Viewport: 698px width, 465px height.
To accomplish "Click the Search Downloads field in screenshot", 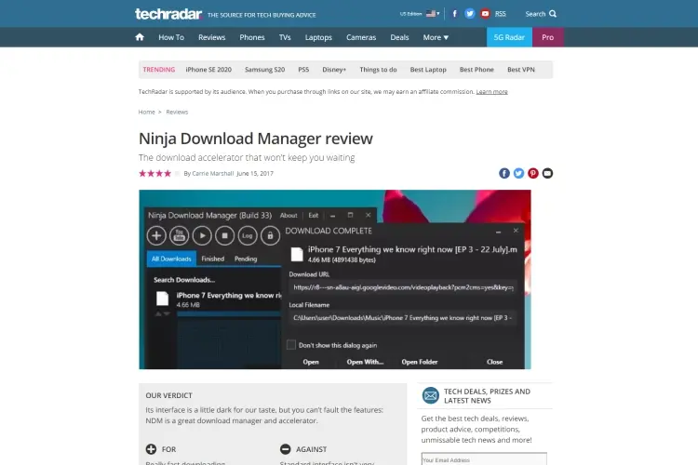I will point(184,280).
